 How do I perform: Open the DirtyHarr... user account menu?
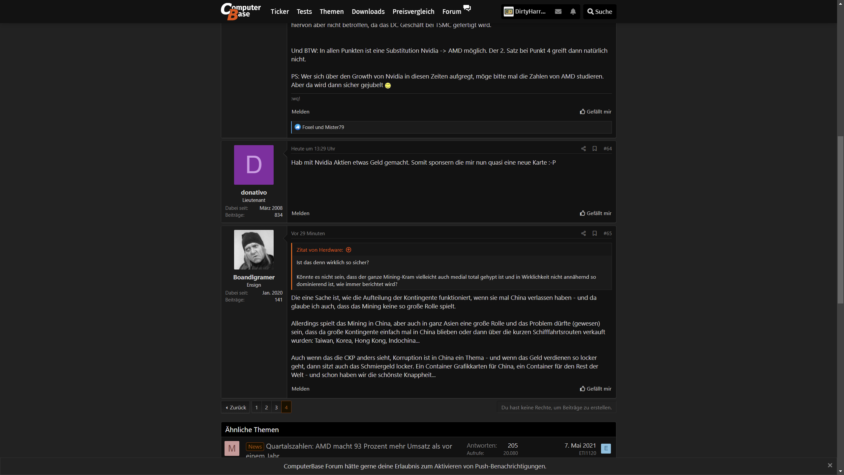(x=525, y=12)
